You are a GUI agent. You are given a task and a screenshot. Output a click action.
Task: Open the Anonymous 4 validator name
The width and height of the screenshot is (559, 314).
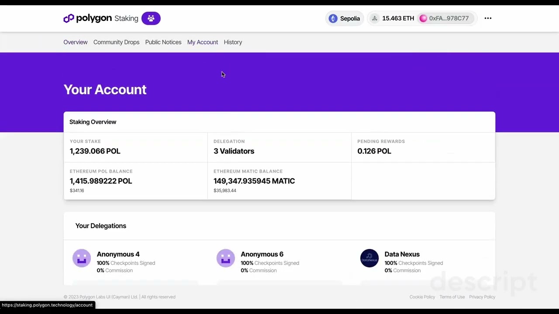[x=118, y=254]
